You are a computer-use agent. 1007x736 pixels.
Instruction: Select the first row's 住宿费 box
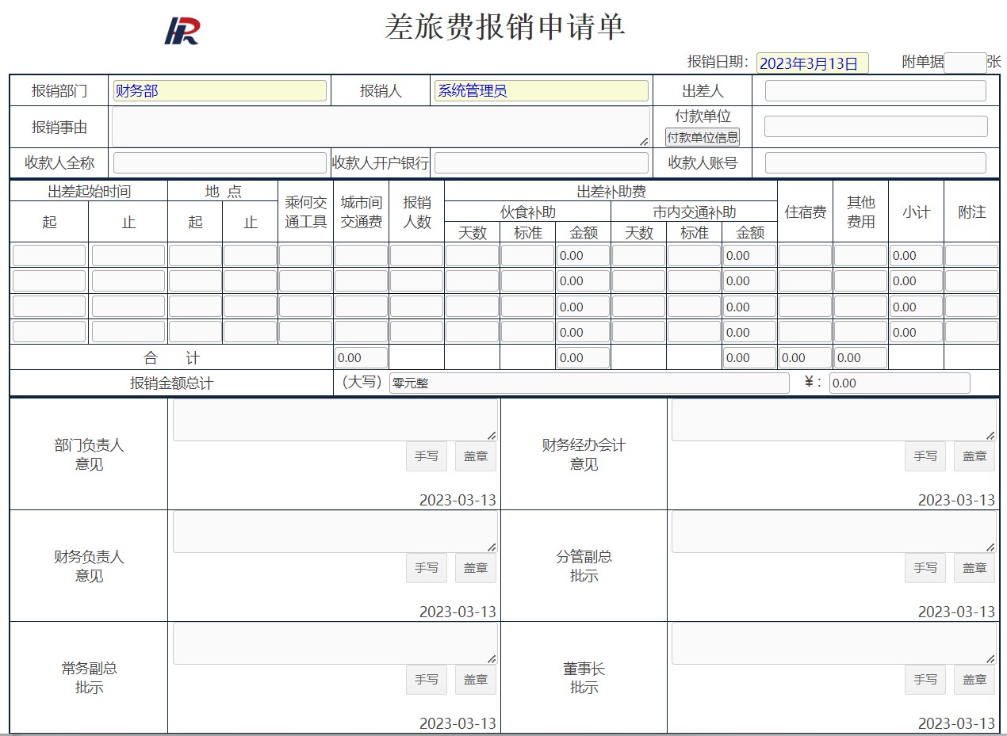point(805,255)
